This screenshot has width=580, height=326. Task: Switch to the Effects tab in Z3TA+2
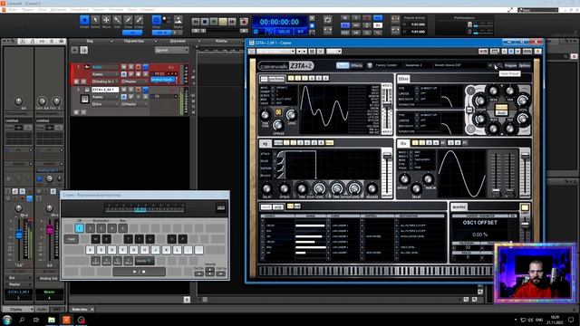(x=356, y=65)
